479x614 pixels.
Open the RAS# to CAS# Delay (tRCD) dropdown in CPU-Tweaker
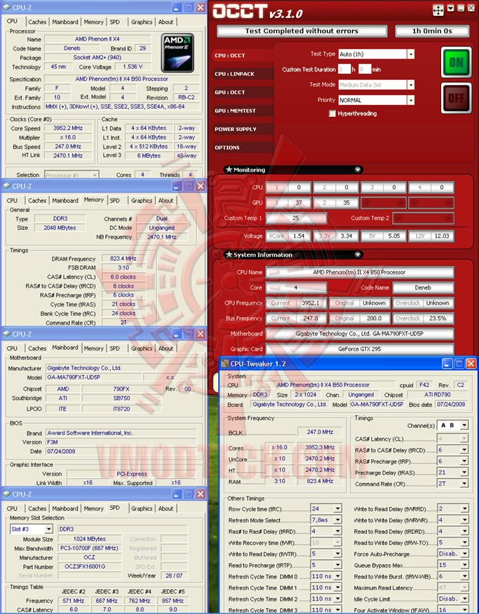(464, 450)
